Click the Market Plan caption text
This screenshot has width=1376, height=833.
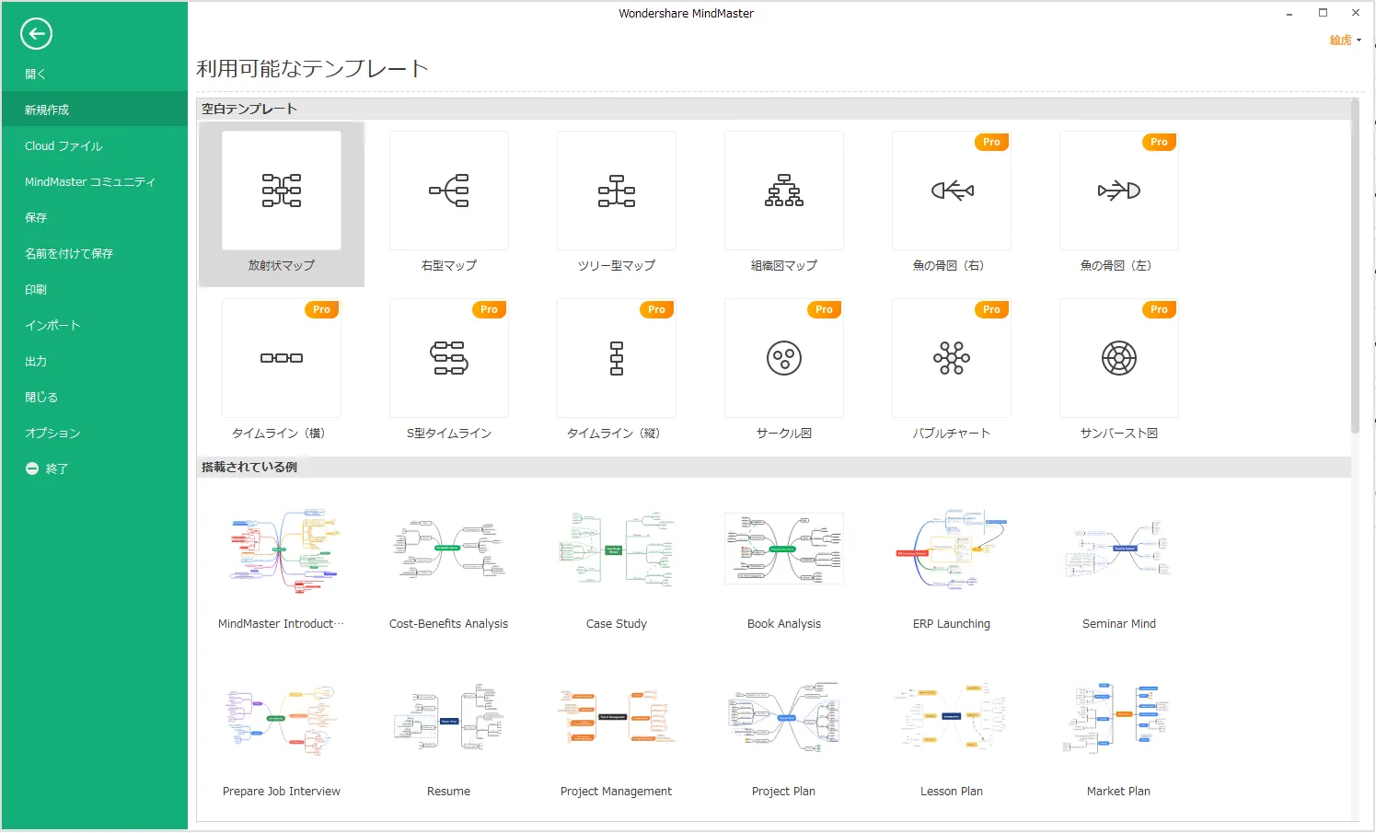1118,792
